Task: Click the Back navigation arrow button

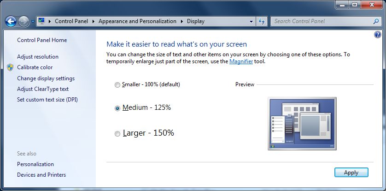Action: pyautogui.click(x=11, y=21)
